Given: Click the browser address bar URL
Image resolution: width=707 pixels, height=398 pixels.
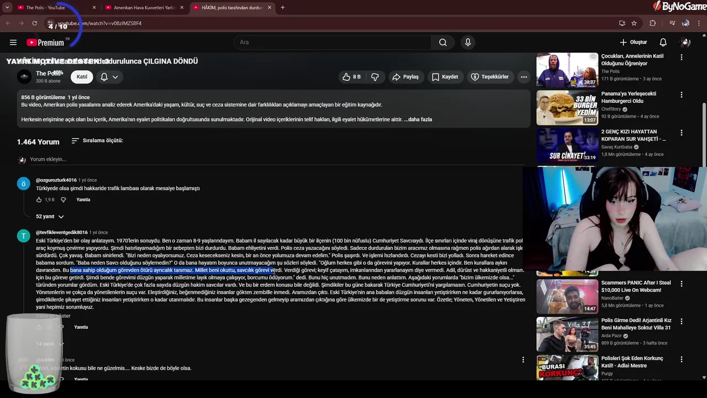Looking at the screenshot, I should (331, 23).
